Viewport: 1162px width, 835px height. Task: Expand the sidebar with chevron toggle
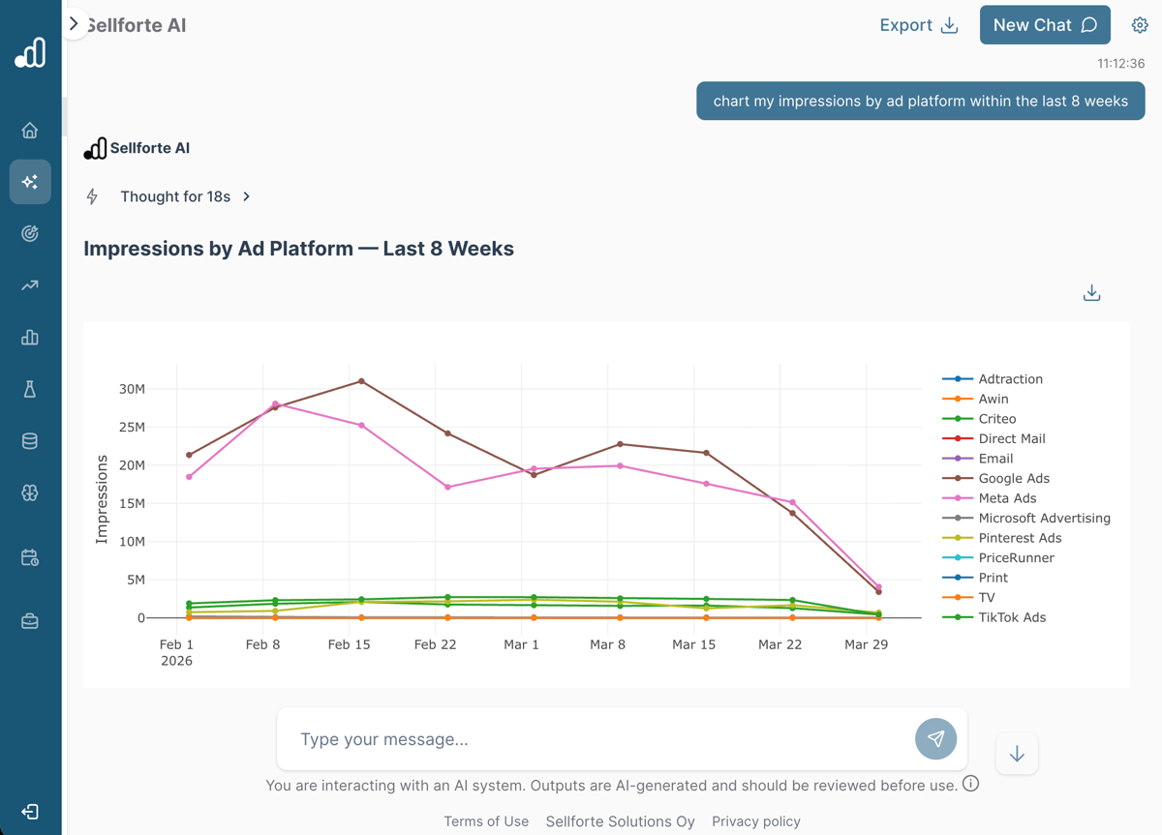(74, 23)
